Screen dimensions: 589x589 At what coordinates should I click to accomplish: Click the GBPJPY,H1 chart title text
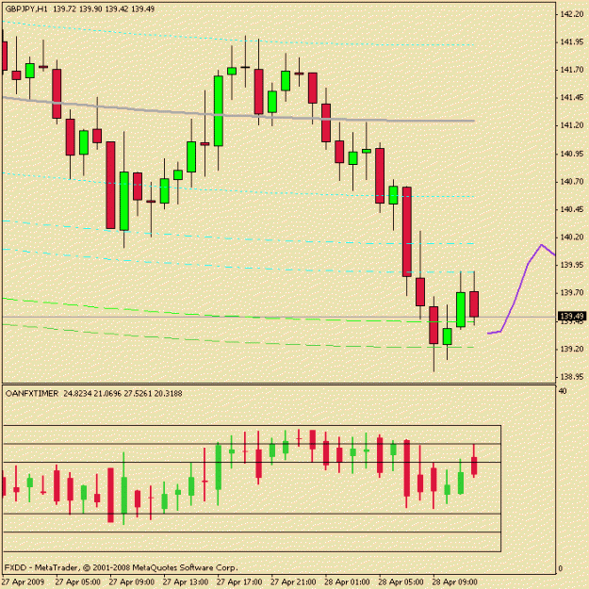click(x=26, y=8)
